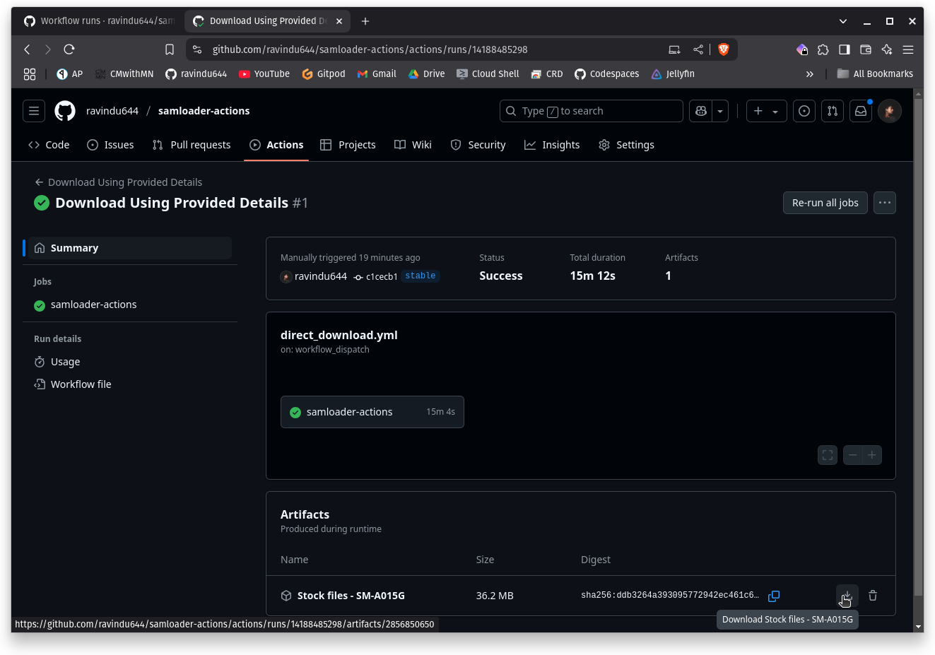Open tab search dropdown arrow
935x655 pixels.
tap(843, 21)
